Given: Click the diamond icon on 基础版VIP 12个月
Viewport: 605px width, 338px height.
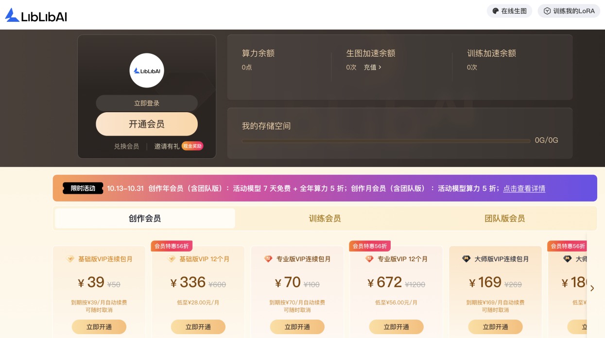Looking at the screenshot, I should [172, 259].
